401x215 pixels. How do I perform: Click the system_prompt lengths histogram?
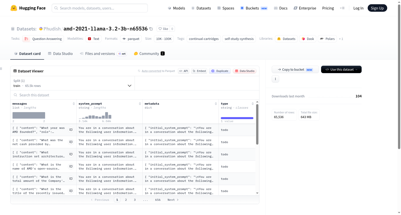(95, 115)
